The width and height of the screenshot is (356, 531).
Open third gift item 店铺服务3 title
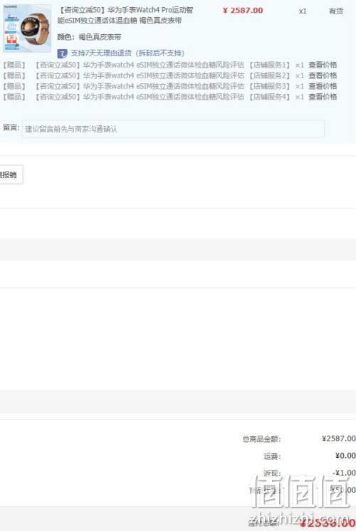[x=163, y=86]
